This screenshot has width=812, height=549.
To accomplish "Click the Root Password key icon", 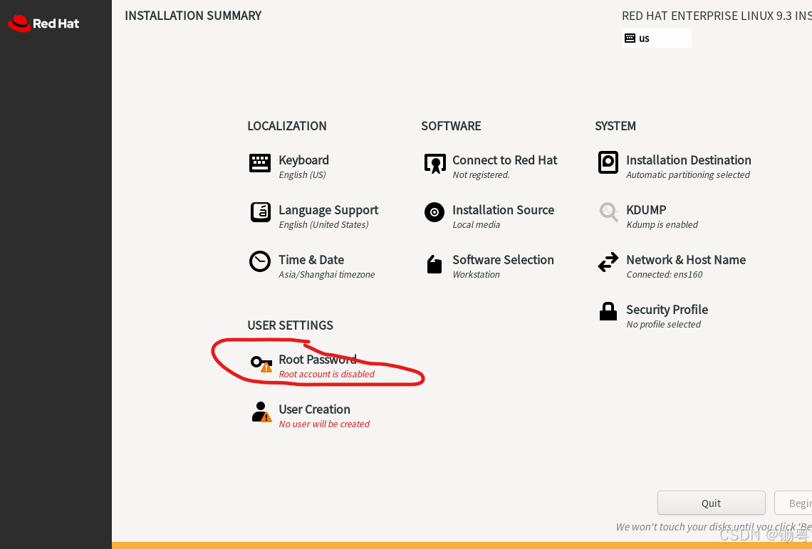I will [x=261, y=364].
